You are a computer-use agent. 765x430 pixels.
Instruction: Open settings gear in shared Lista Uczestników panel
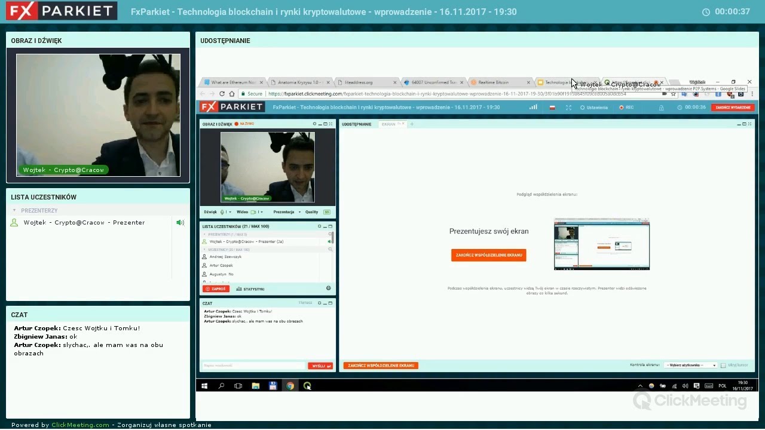[x=320, y=227]
